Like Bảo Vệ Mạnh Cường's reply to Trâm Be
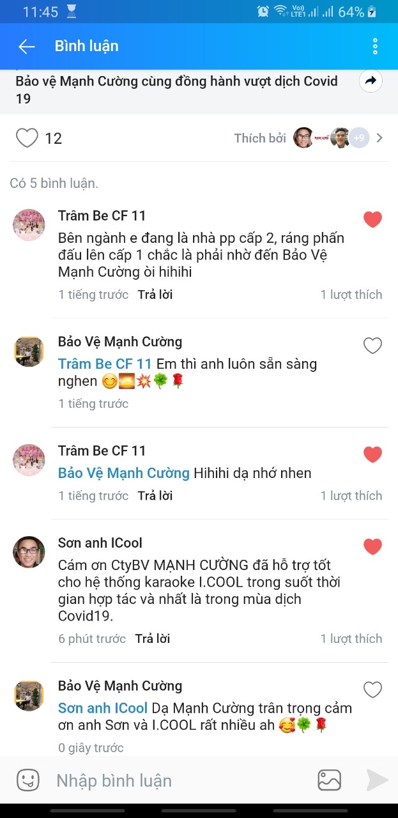 tap(372, 346)
